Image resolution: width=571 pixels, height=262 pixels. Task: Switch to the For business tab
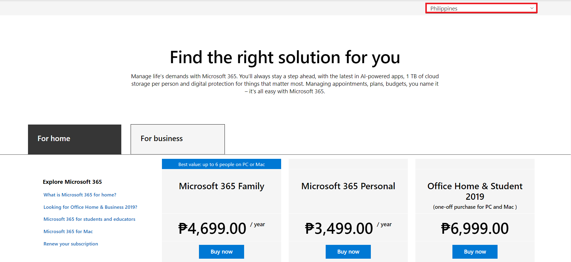tap(178, 139)
